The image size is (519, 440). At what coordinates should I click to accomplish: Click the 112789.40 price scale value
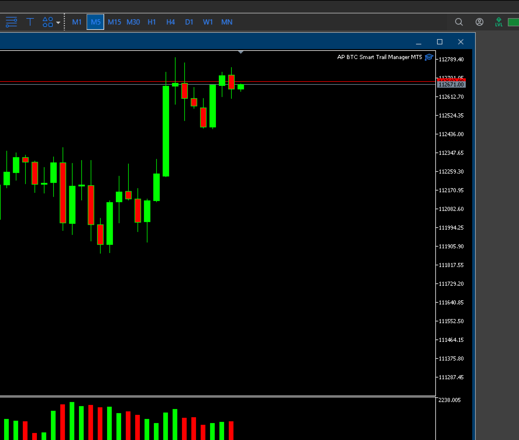pos(451,60)
